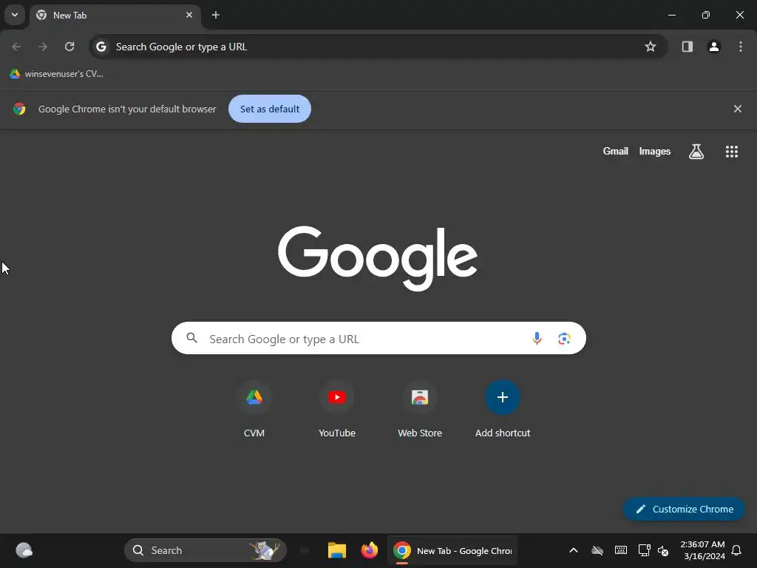Open the Gmail link

click(x=615, y=151)
